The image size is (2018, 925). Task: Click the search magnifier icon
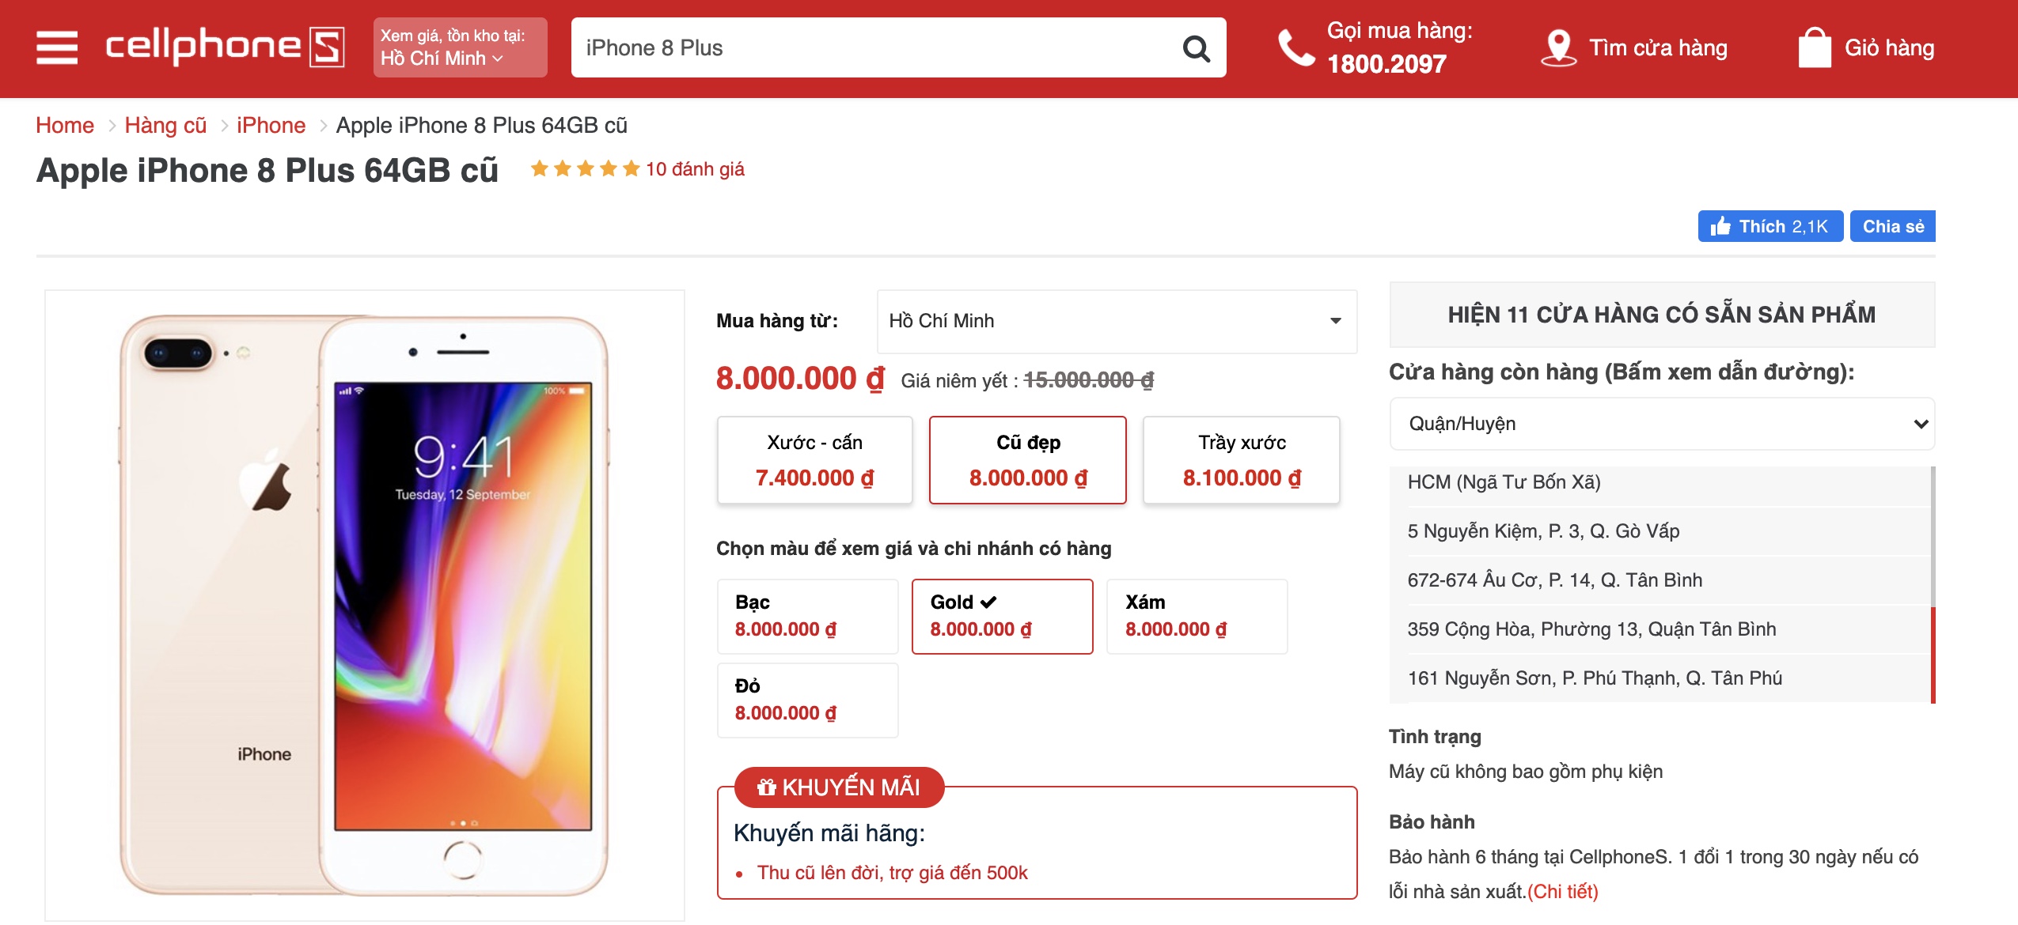click(1196, 48)
